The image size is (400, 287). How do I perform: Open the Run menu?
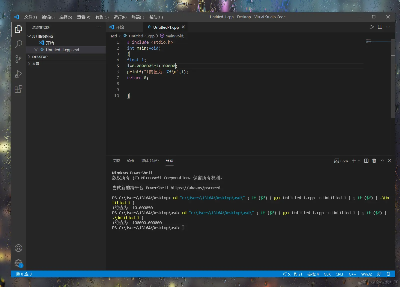click(x=120, y=17)
